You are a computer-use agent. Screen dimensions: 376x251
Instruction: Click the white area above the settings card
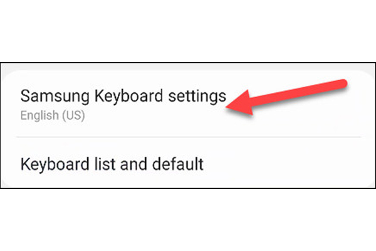click(x=188, y=31)
